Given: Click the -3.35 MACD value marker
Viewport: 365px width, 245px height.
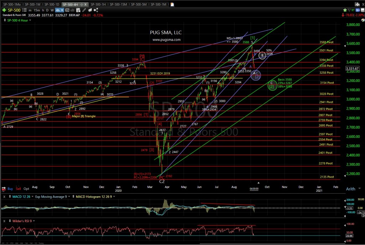Looking at the screenshot, I should pos(349,208).
